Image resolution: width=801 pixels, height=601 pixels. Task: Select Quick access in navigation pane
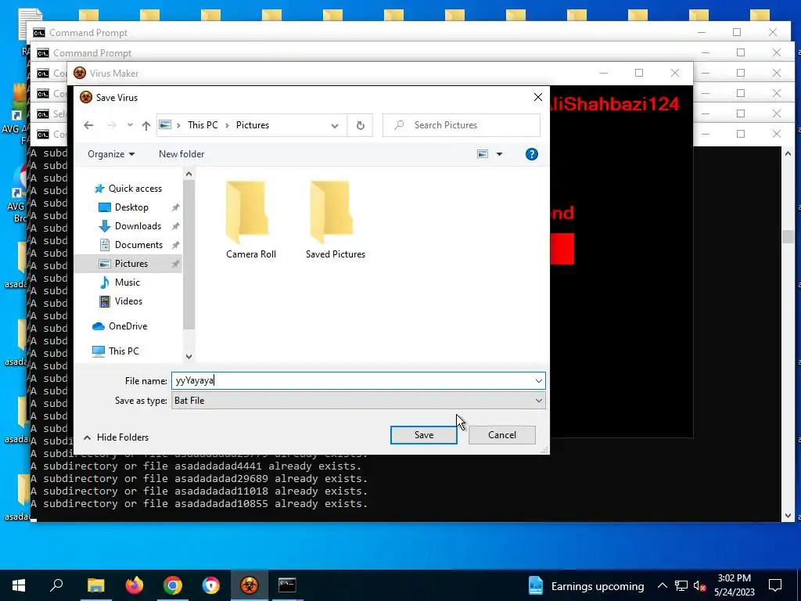tap(128, 189)
